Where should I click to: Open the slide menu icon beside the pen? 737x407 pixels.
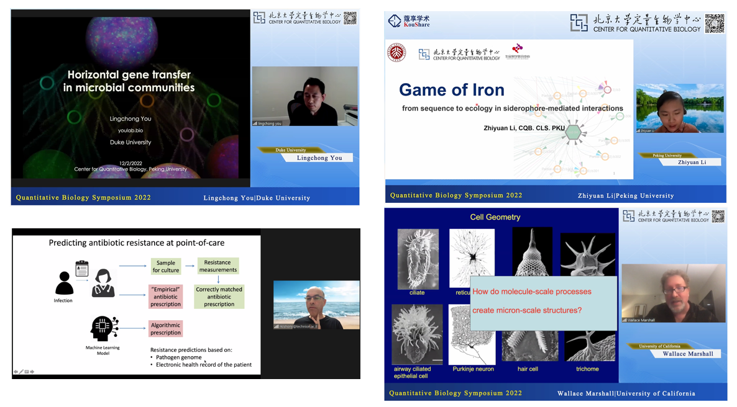tap(27, 372)
